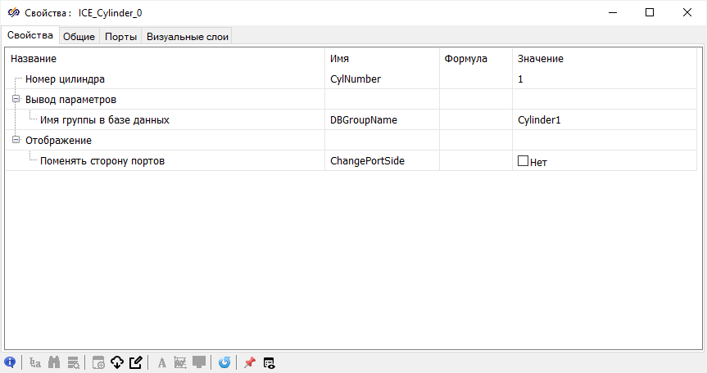Viewport: 707px width, 373px height.
Task: Switch to the 'Общие' tab
Action: pos(79,36)
